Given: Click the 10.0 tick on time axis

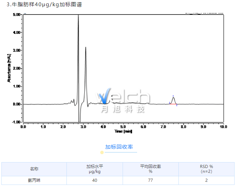Looking at the screenshot, I should (224, 127).
